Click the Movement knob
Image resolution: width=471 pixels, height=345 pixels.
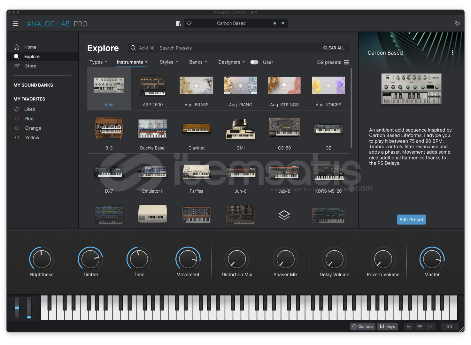[x=188, y=259]
